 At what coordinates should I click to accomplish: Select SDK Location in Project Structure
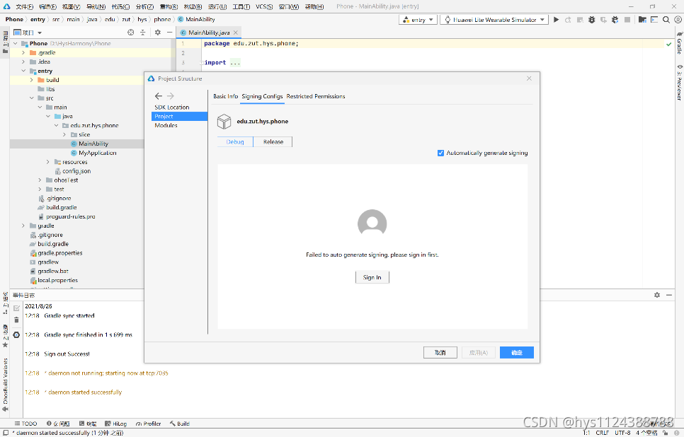click(x=172, y=107)
